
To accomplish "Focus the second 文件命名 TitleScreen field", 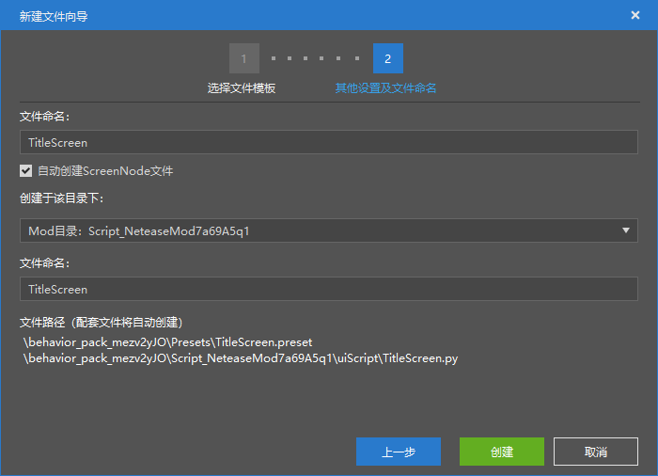I will pos(328,289).
